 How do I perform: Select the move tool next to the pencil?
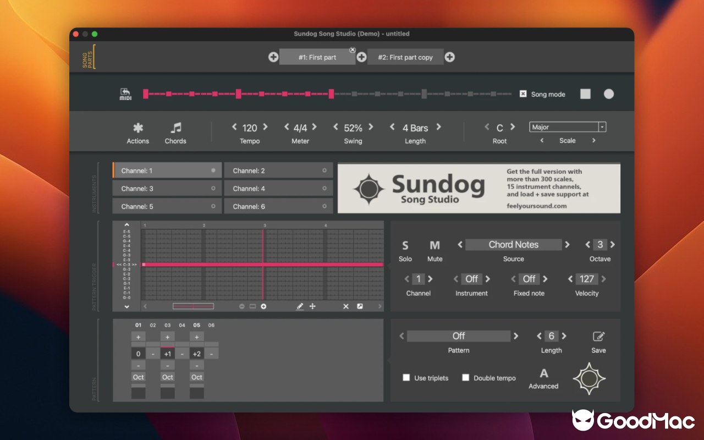coord(313,306)
